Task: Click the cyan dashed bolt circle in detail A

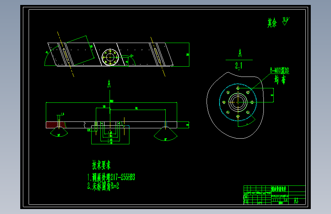Action: 238,102
